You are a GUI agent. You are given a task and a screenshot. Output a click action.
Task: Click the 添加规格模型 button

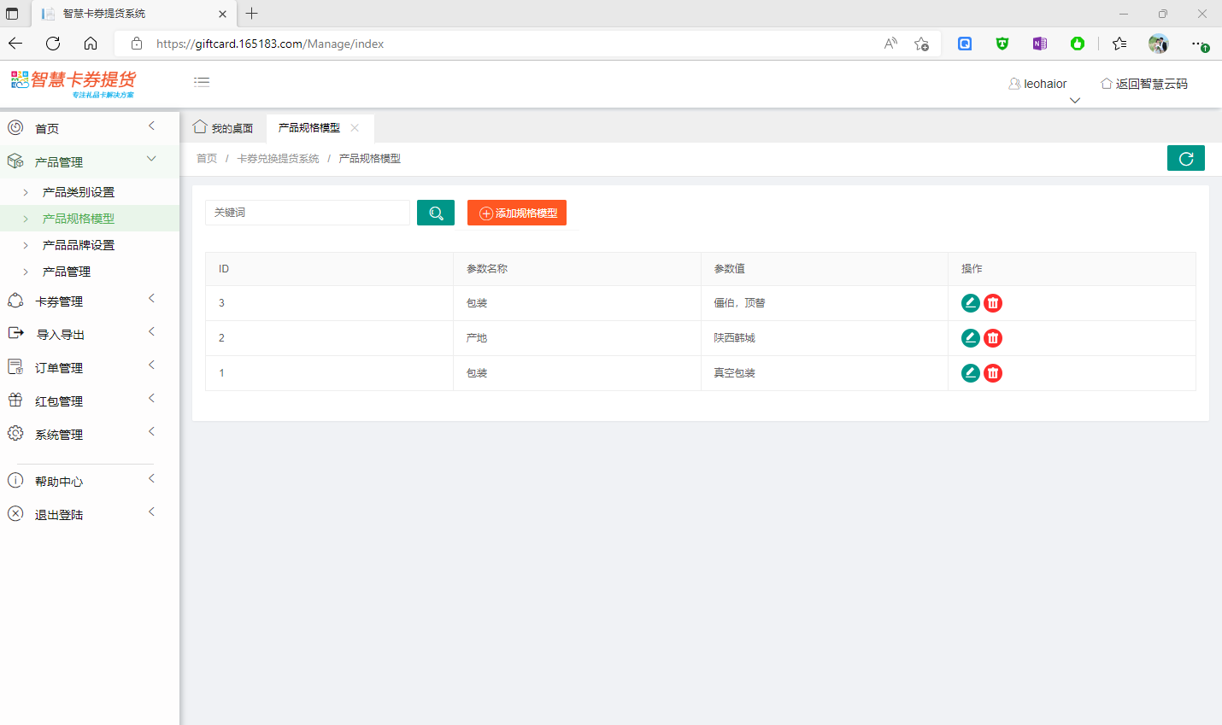(517, 213)
